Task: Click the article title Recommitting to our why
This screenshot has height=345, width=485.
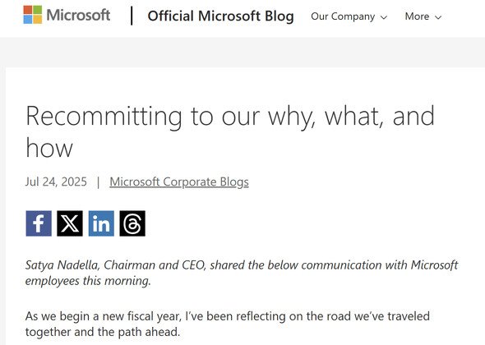Action: click(230, 131)
